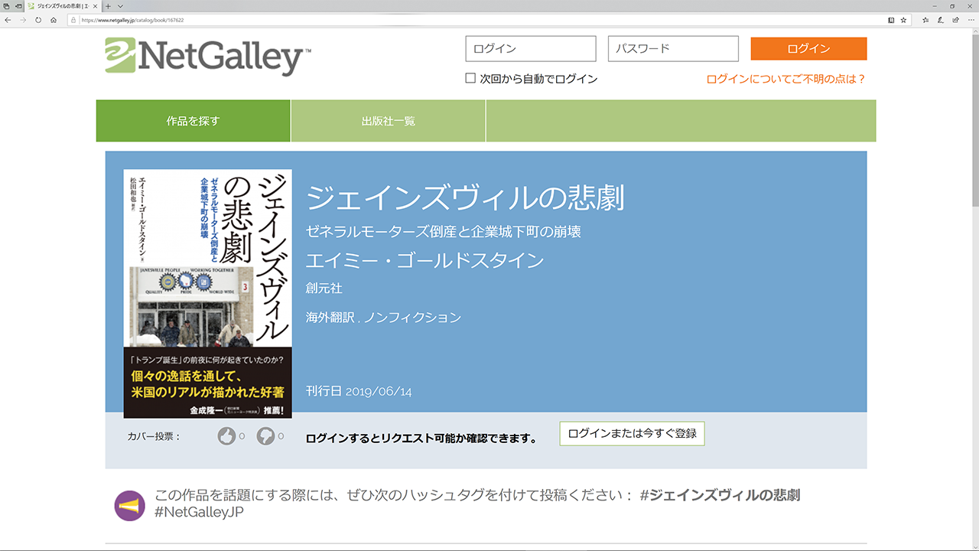
Task: Open the 作品を探す menu tab
Action: tap(193, 121)
